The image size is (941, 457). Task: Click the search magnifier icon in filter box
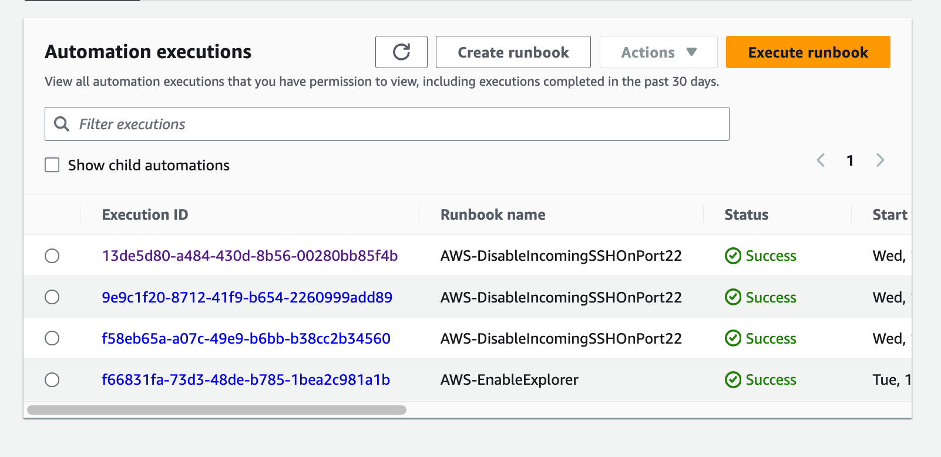pos(62,124)
